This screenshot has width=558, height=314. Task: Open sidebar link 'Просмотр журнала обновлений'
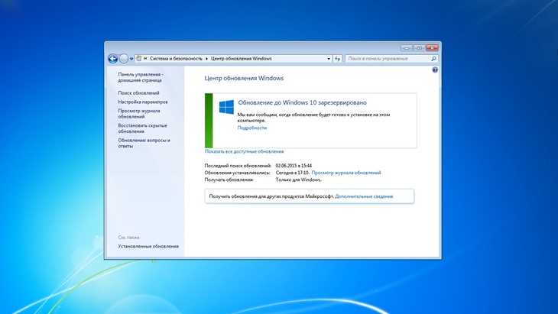[x=139, y=113]
